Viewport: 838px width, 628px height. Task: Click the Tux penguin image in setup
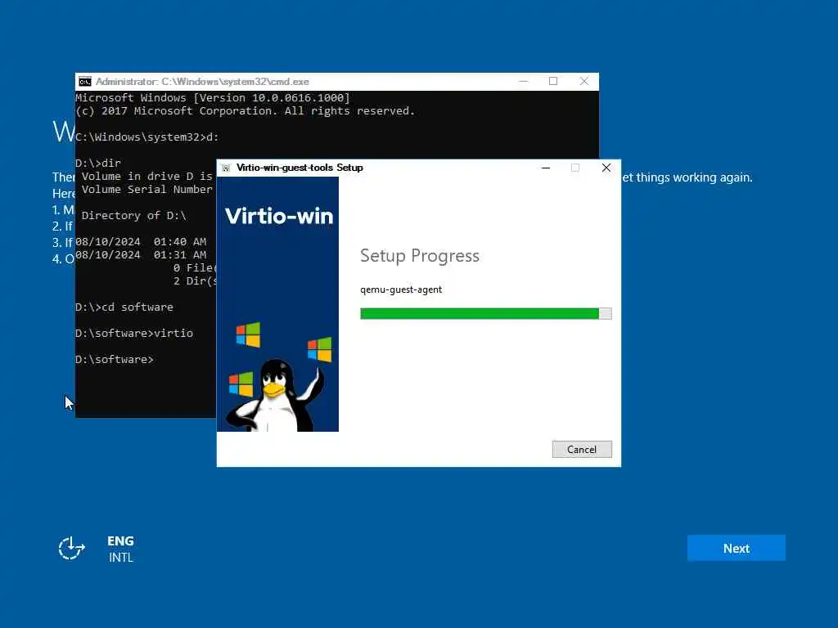tap(275, 394)
